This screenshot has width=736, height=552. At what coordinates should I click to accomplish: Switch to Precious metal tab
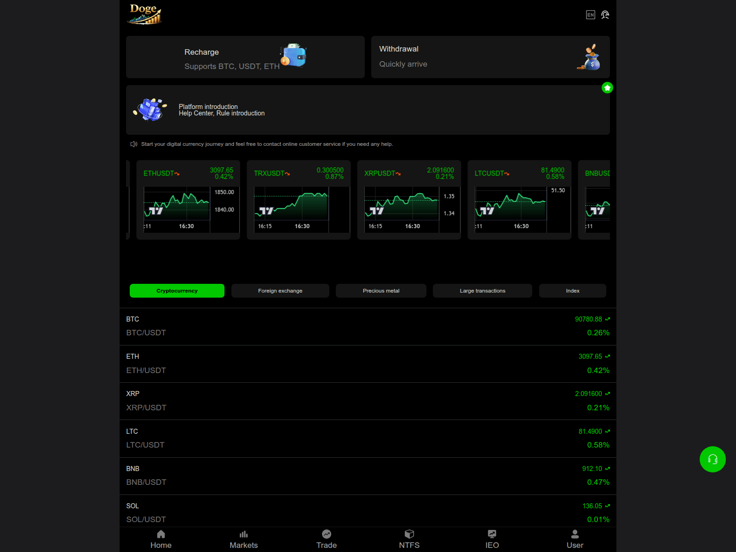381,291
